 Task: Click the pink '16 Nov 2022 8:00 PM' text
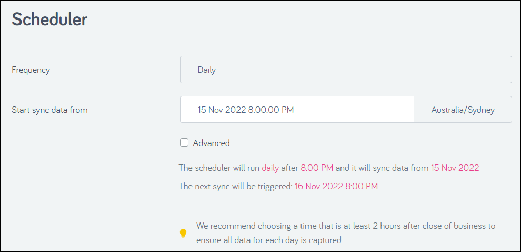point(336,186)
